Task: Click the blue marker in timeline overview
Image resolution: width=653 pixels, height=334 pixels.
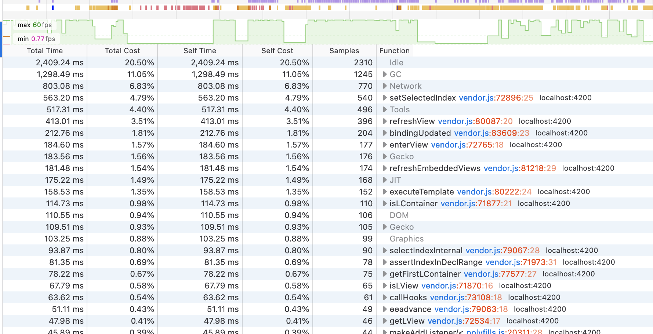Action: 53,8
